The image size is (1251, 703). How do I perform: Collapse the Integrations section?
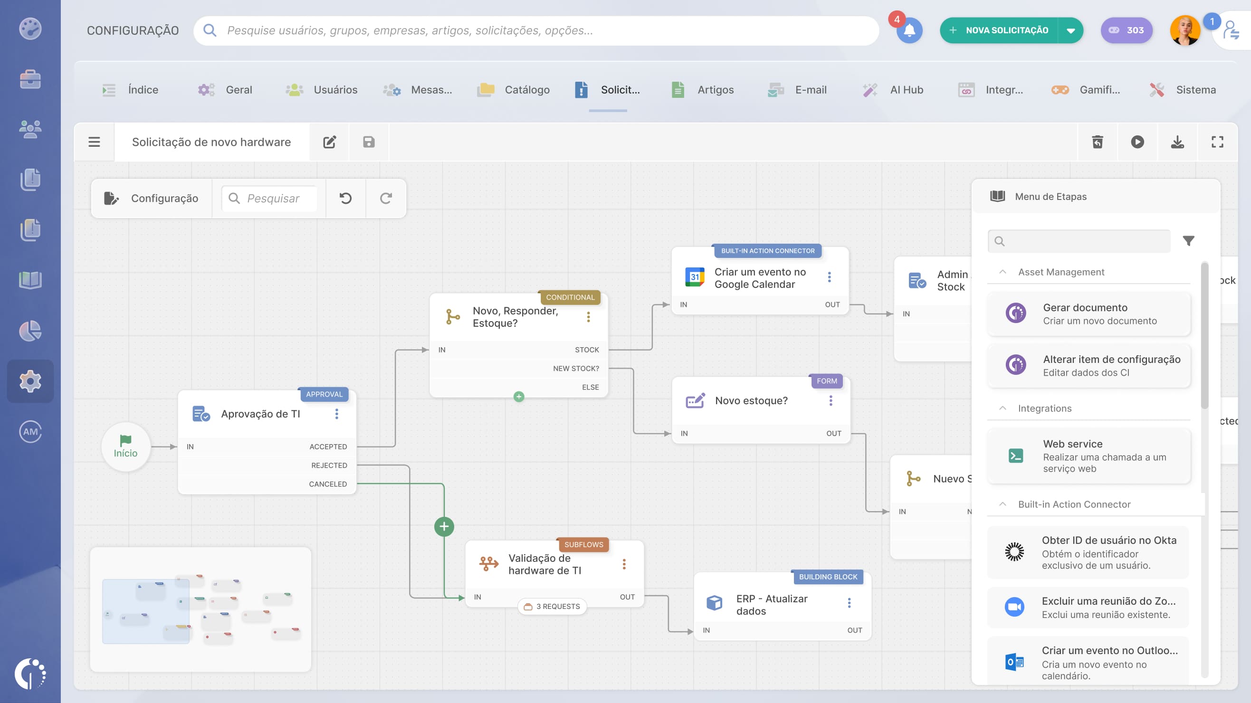point(1003,408)
